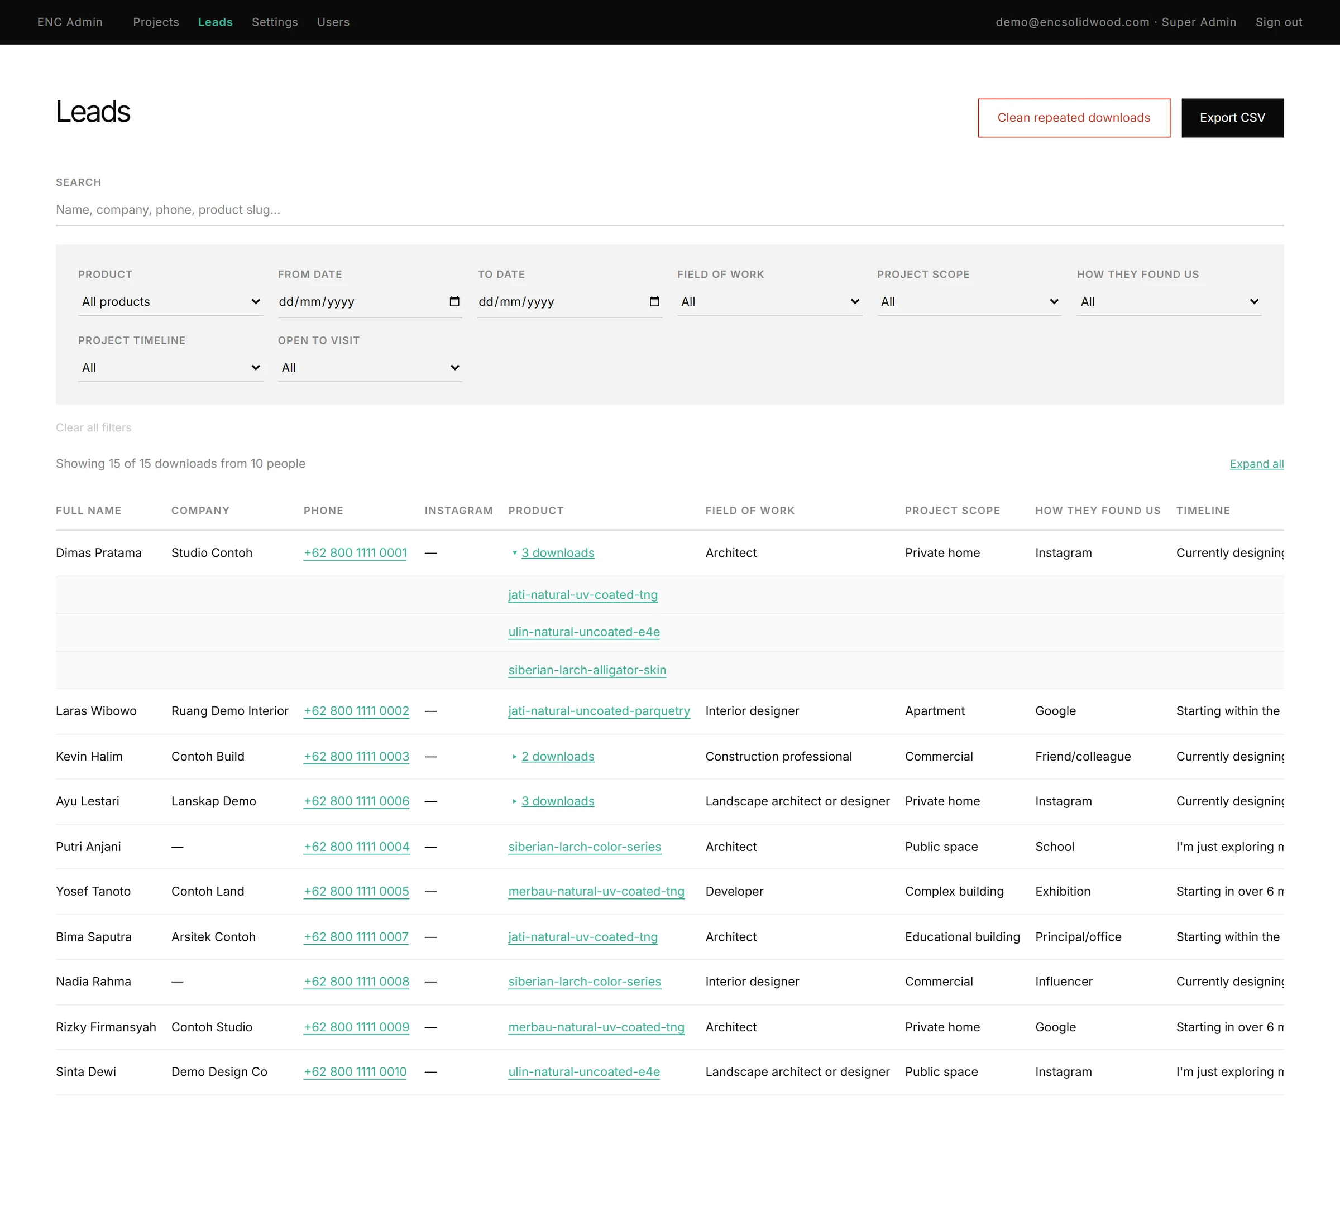
Task: Click ENC Admin brand link
Action: click(70, 22)
